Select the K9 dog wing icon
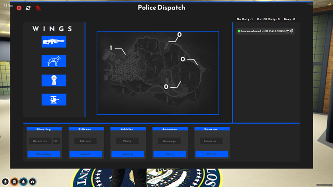This screenshot has height=187, width=333. tap(54, 61)
